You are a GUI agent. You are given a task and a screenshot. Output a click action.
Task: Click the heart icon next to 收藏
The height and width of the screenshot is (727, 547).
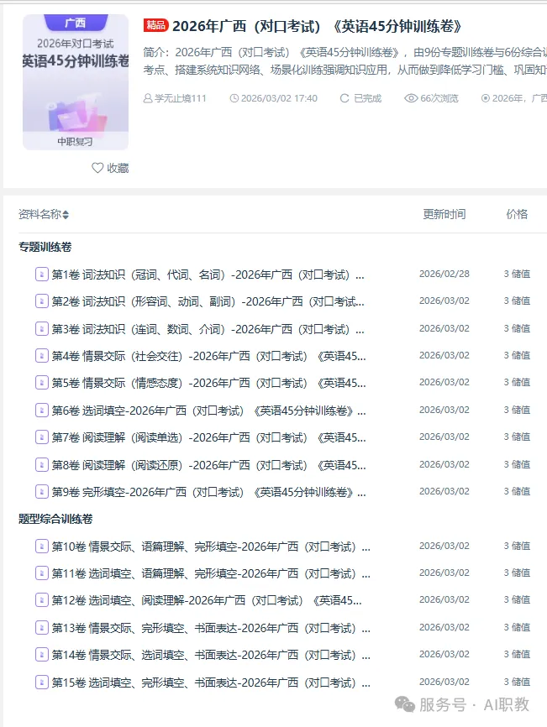tap(97, 168)
